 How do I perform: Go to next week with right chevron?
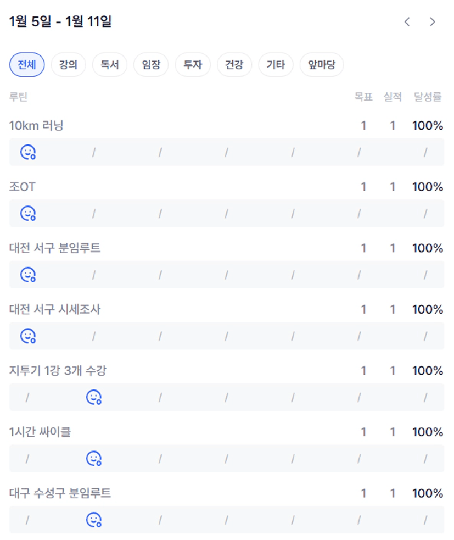point(433,22)
